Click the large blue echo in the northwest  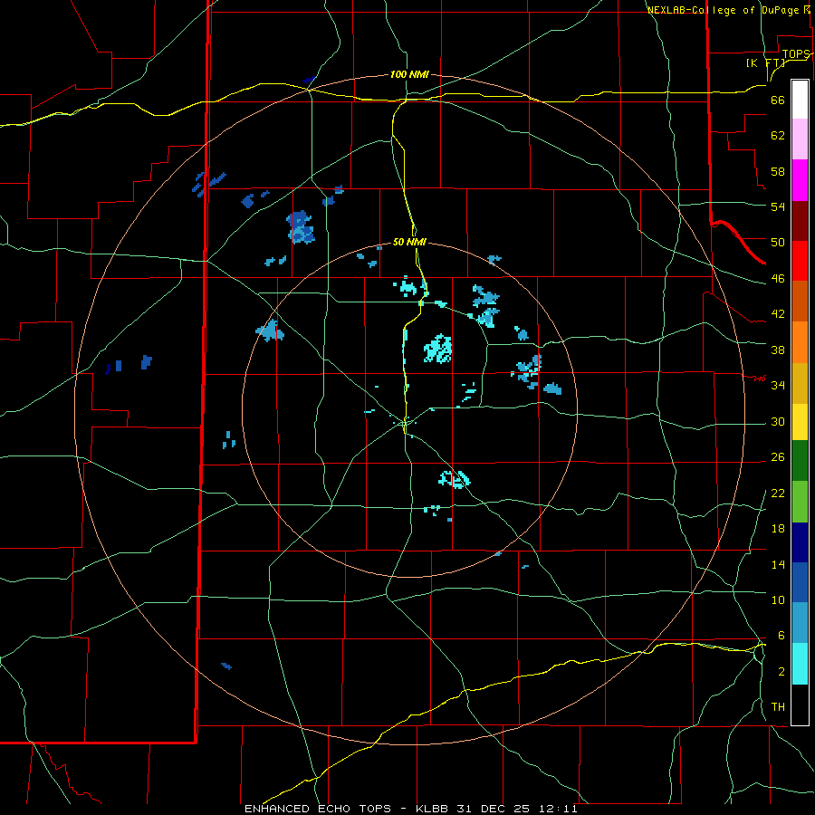[x=301, y=227]
